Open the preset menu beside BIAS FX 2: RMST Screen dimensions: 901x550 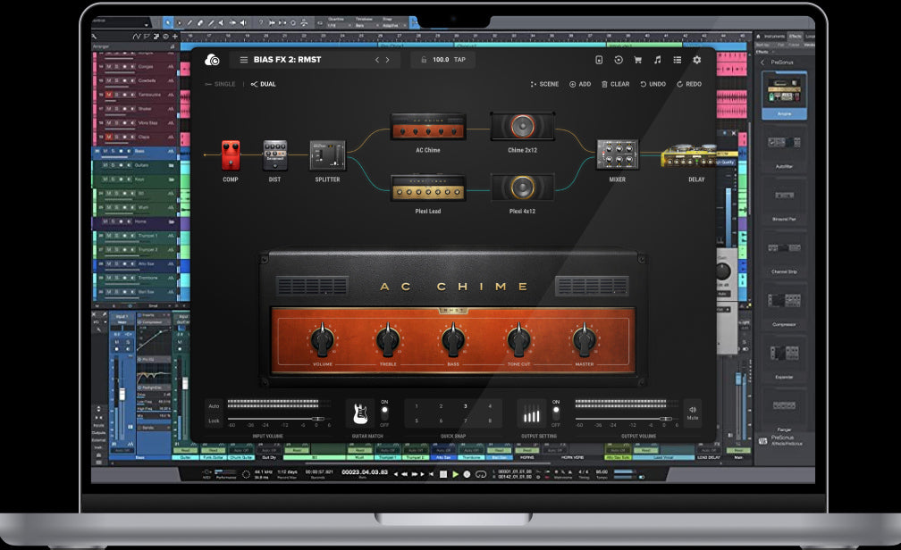pos(243,60)
